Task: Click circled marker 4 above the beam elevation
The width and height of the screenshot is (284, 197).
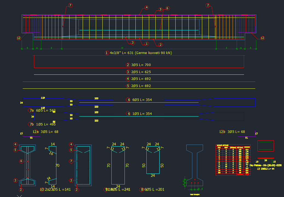Action: tap(147, 7)
